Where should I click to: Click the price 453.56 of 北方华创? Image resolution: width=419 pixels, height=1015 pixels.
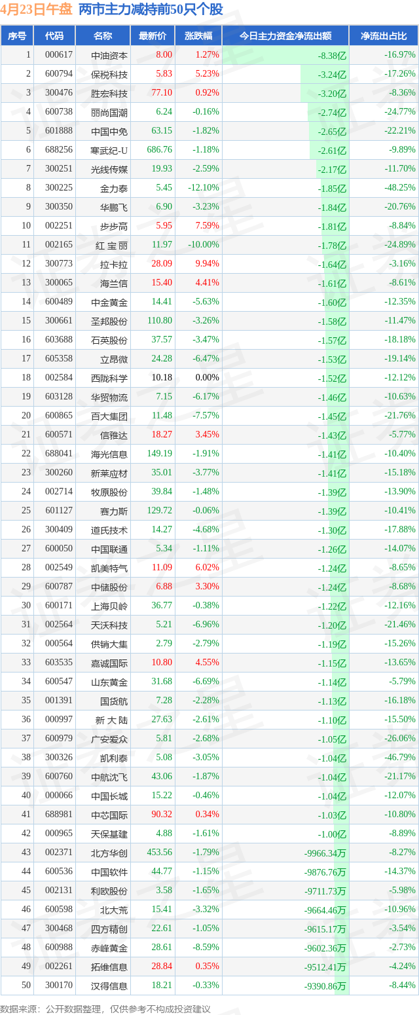[x=160, y=853]
